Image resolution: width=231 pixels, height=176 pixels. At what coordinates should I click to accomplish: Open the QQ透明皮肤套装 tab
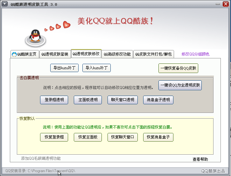click(x=55, y=54)
